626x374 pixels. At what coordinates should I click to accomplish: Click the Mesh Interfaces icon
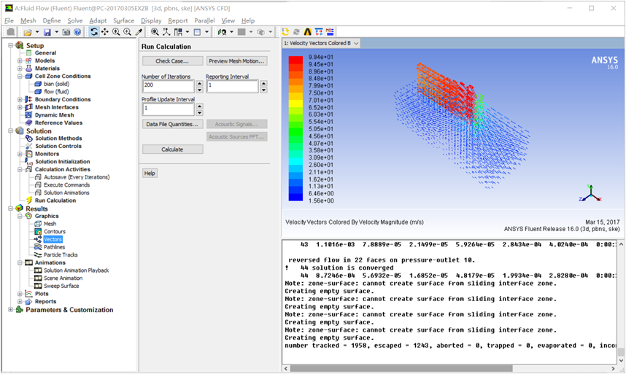(28, 107)
